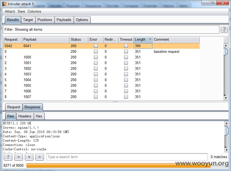Sort by Timeout column header
This screenshot has width=231, height=171.
coord(126,39)
